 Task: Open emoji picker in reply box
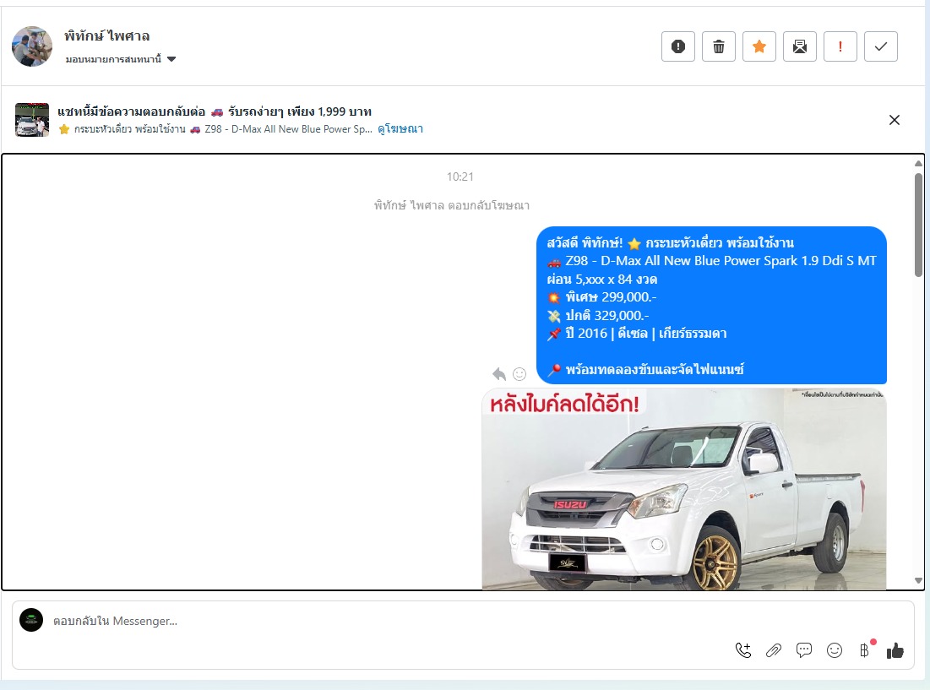pyautogui.click(x=835, y=650)
